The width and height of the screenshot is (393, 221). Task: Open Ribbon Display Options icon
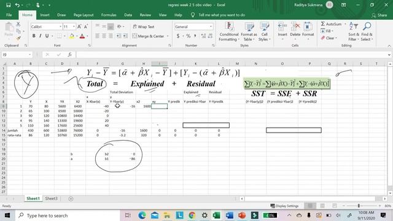344,5
